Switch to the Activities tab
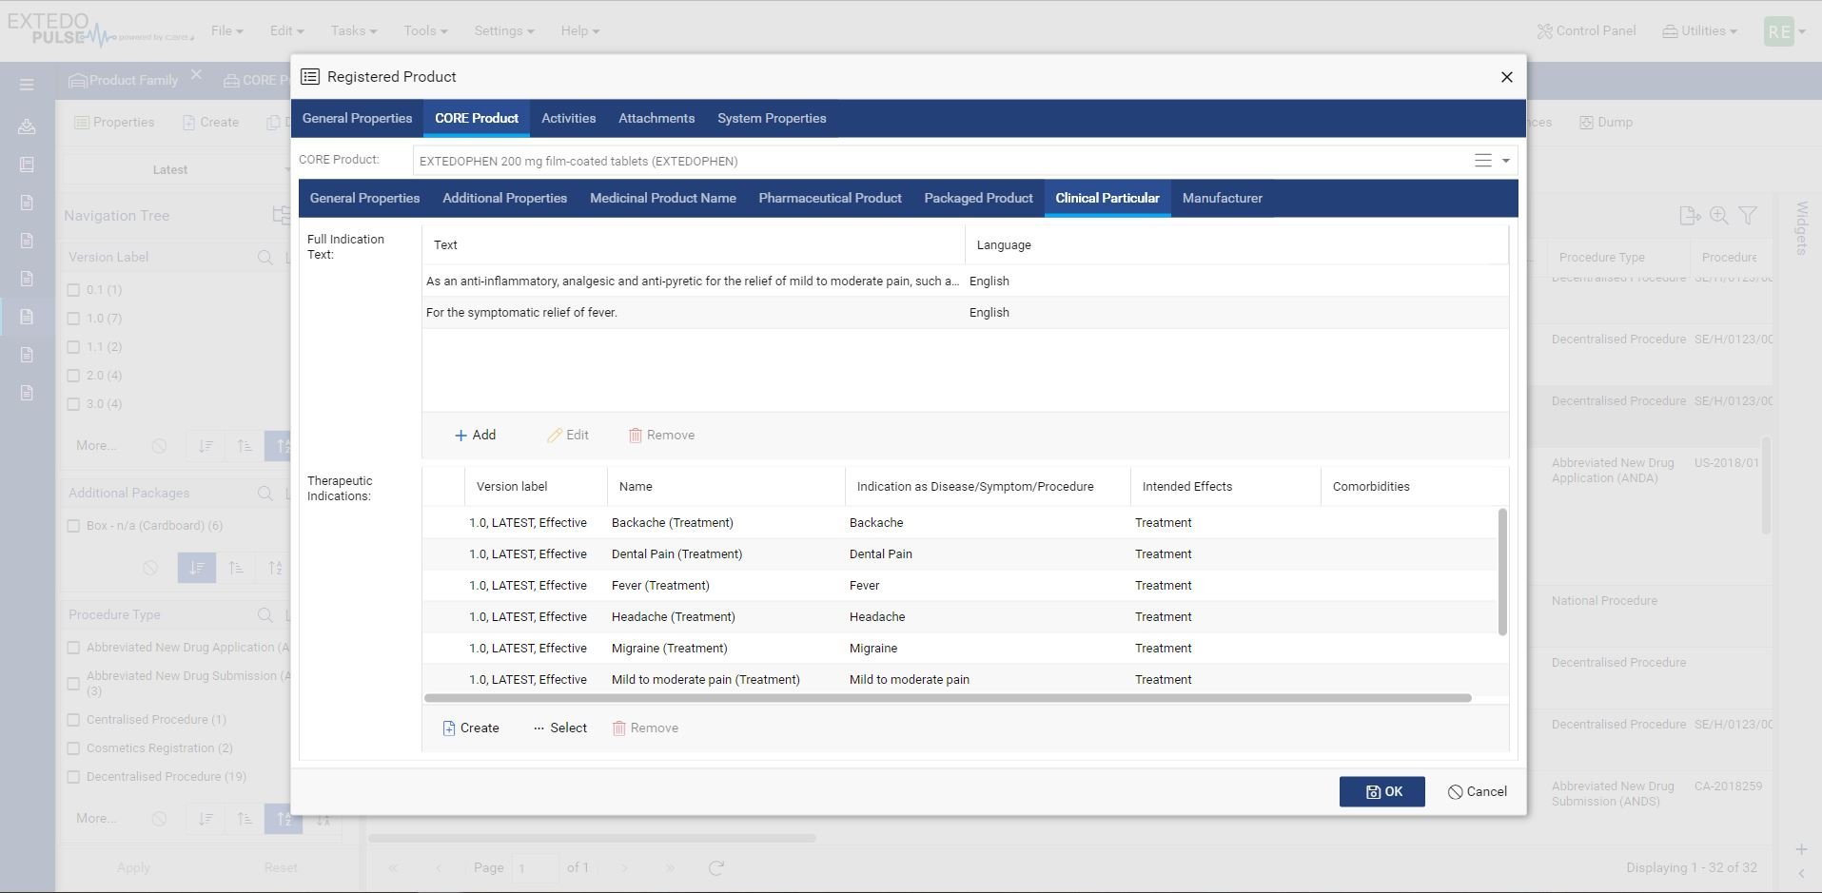Viewport: 1822px width, 893px height. pos(568,118)
